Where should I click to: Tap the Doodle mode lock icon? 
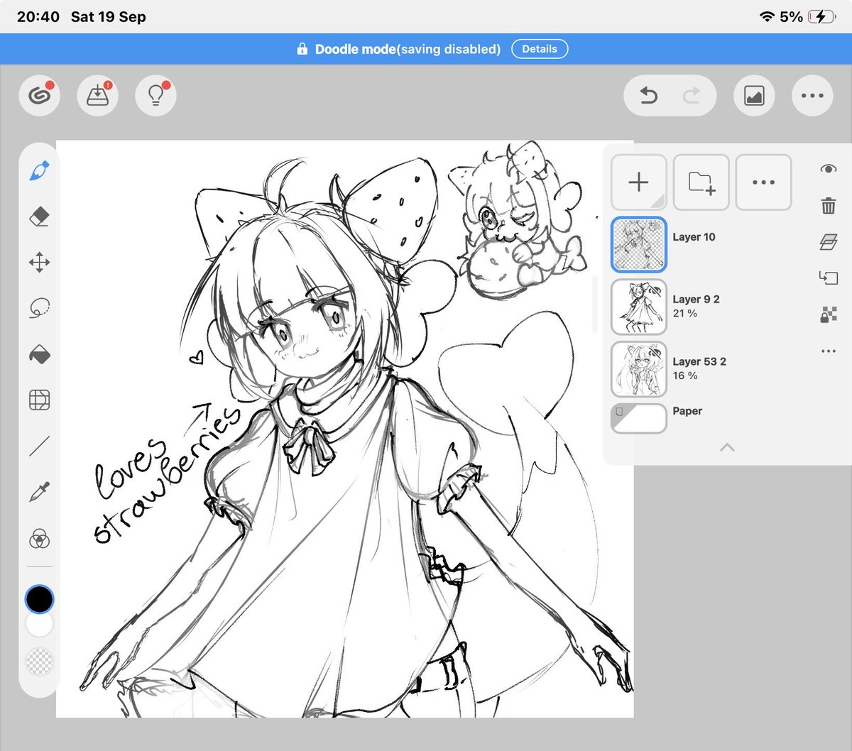pos(302,49)
